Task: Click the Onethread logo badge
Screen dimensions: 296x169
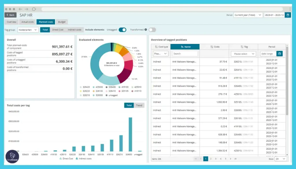Action: 12,156
